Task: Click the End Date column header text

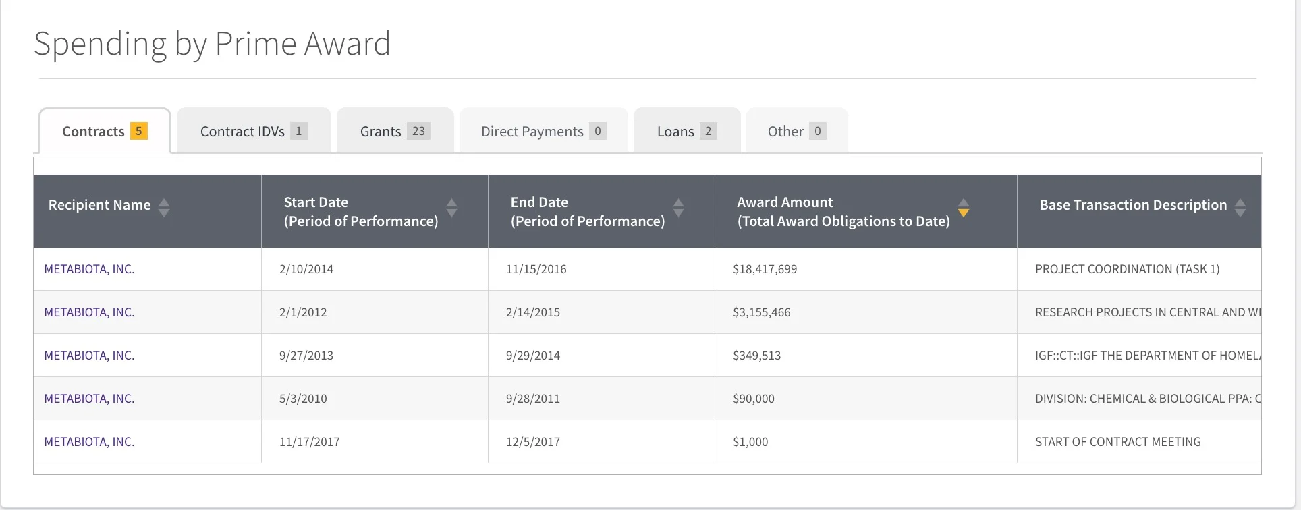Action: click(x=588, y=212)
